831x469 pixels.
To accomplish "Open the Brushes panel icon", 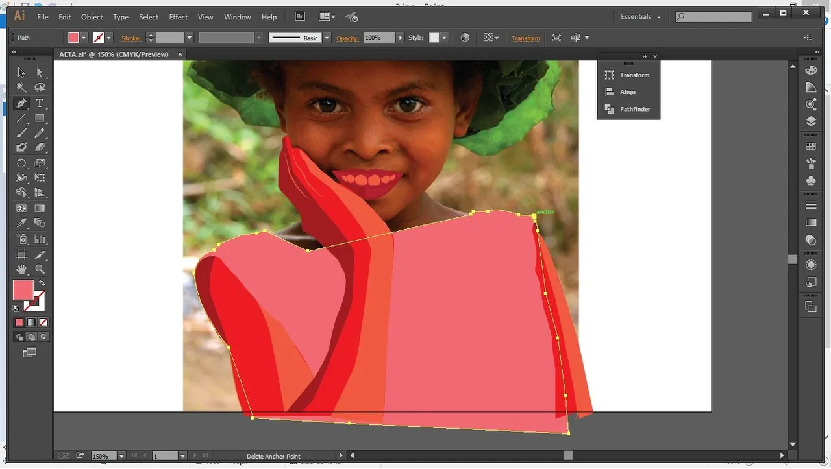I will pyautogui.click(x=811, y=163).
